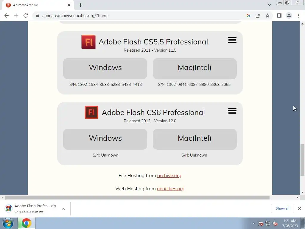The width and height of the screenshot is (305, 229).
Task: Open the clock showing 1:21 AM
Action: click(x=290, y=223)
